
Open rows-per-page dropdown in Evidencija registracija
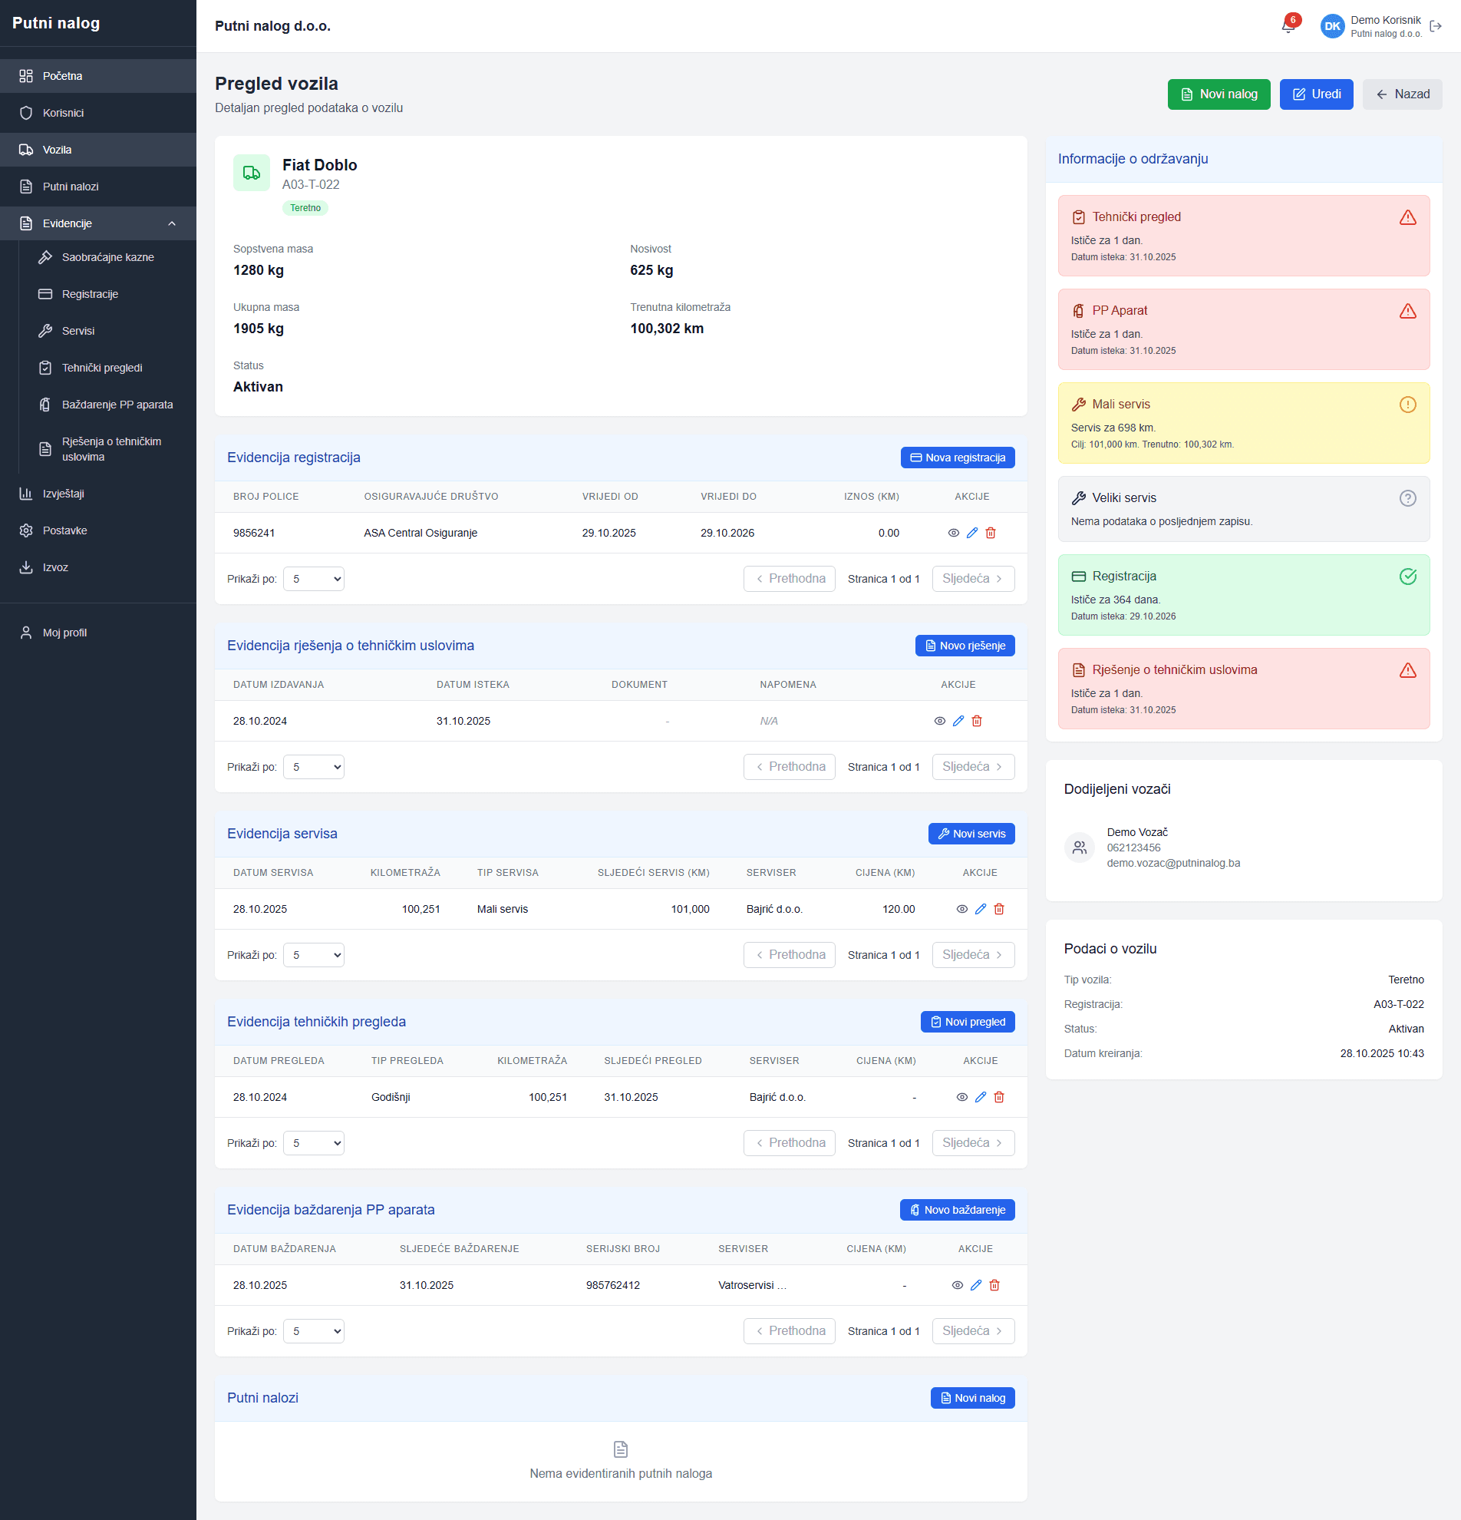point(314,579)
